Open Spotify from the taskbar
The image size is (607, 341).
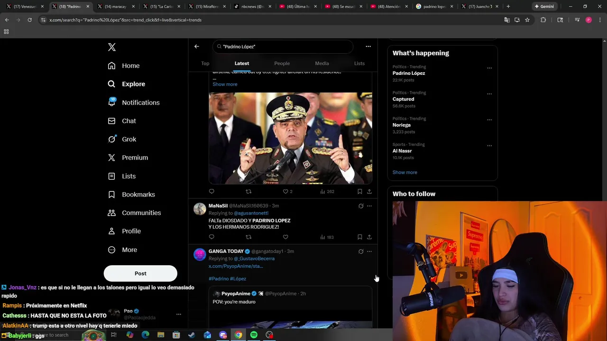pyautogui.click(x=254, y=335)
